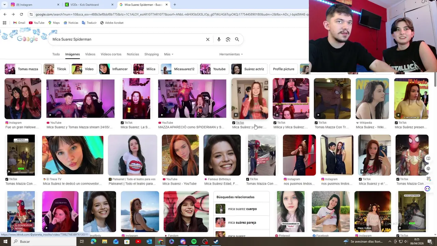Filter by Micasuarez12 chip

click(x=179, y=69)
